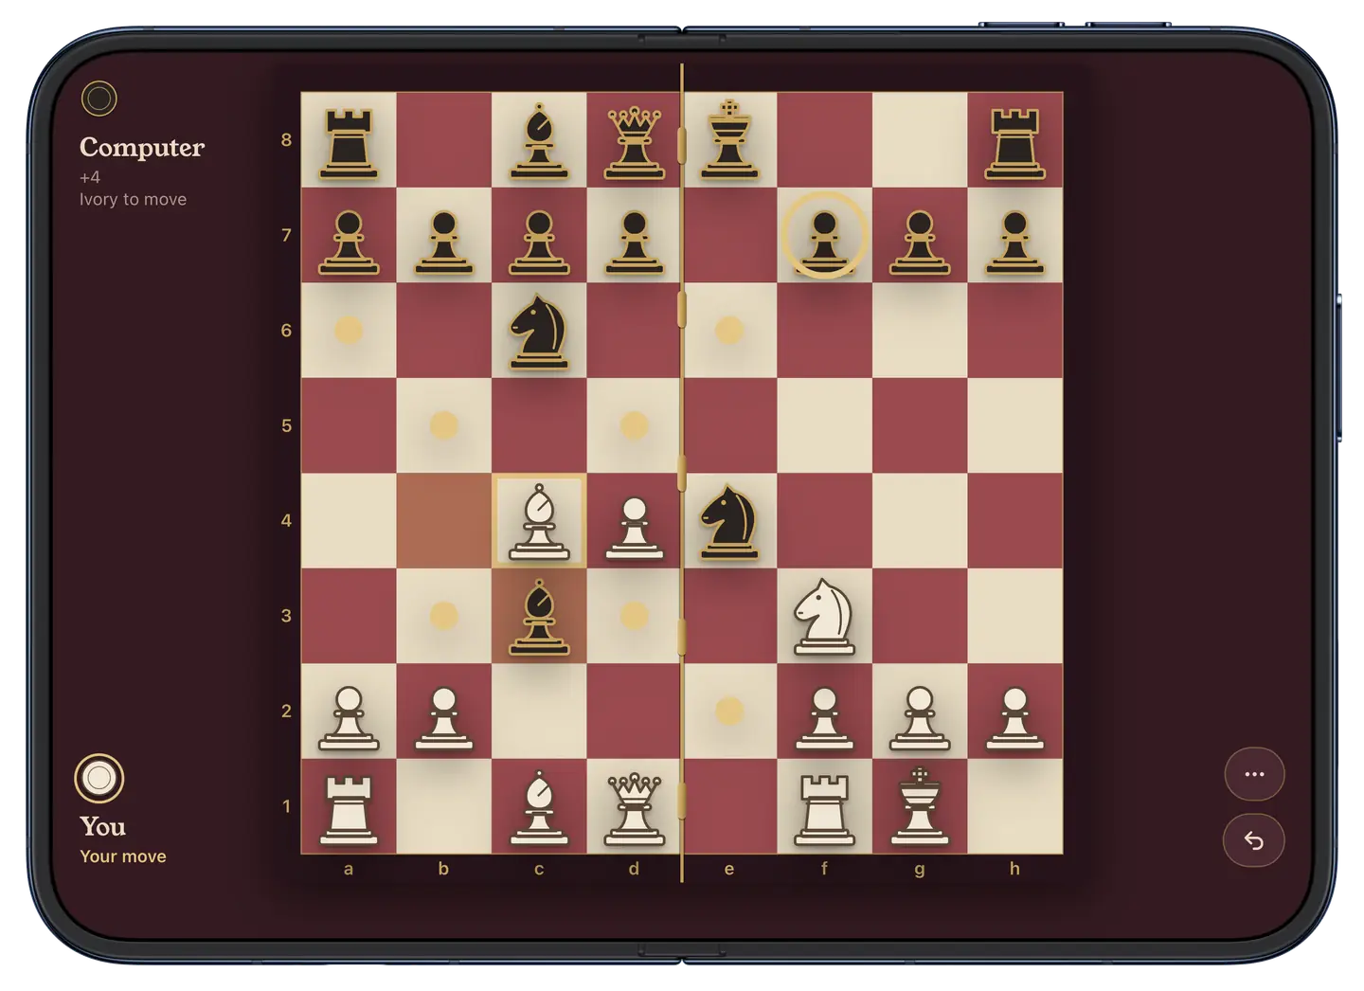Click the "Computer" player name

pos(142,148)
